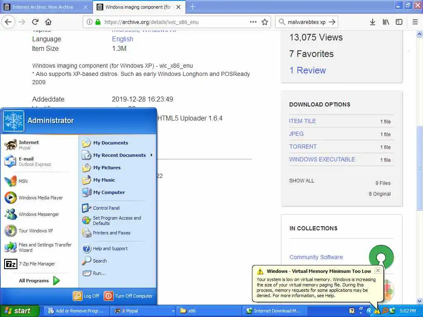Open the 1 Review link
The height and width of the screenshot is (317, 423).
pos(307,70)
